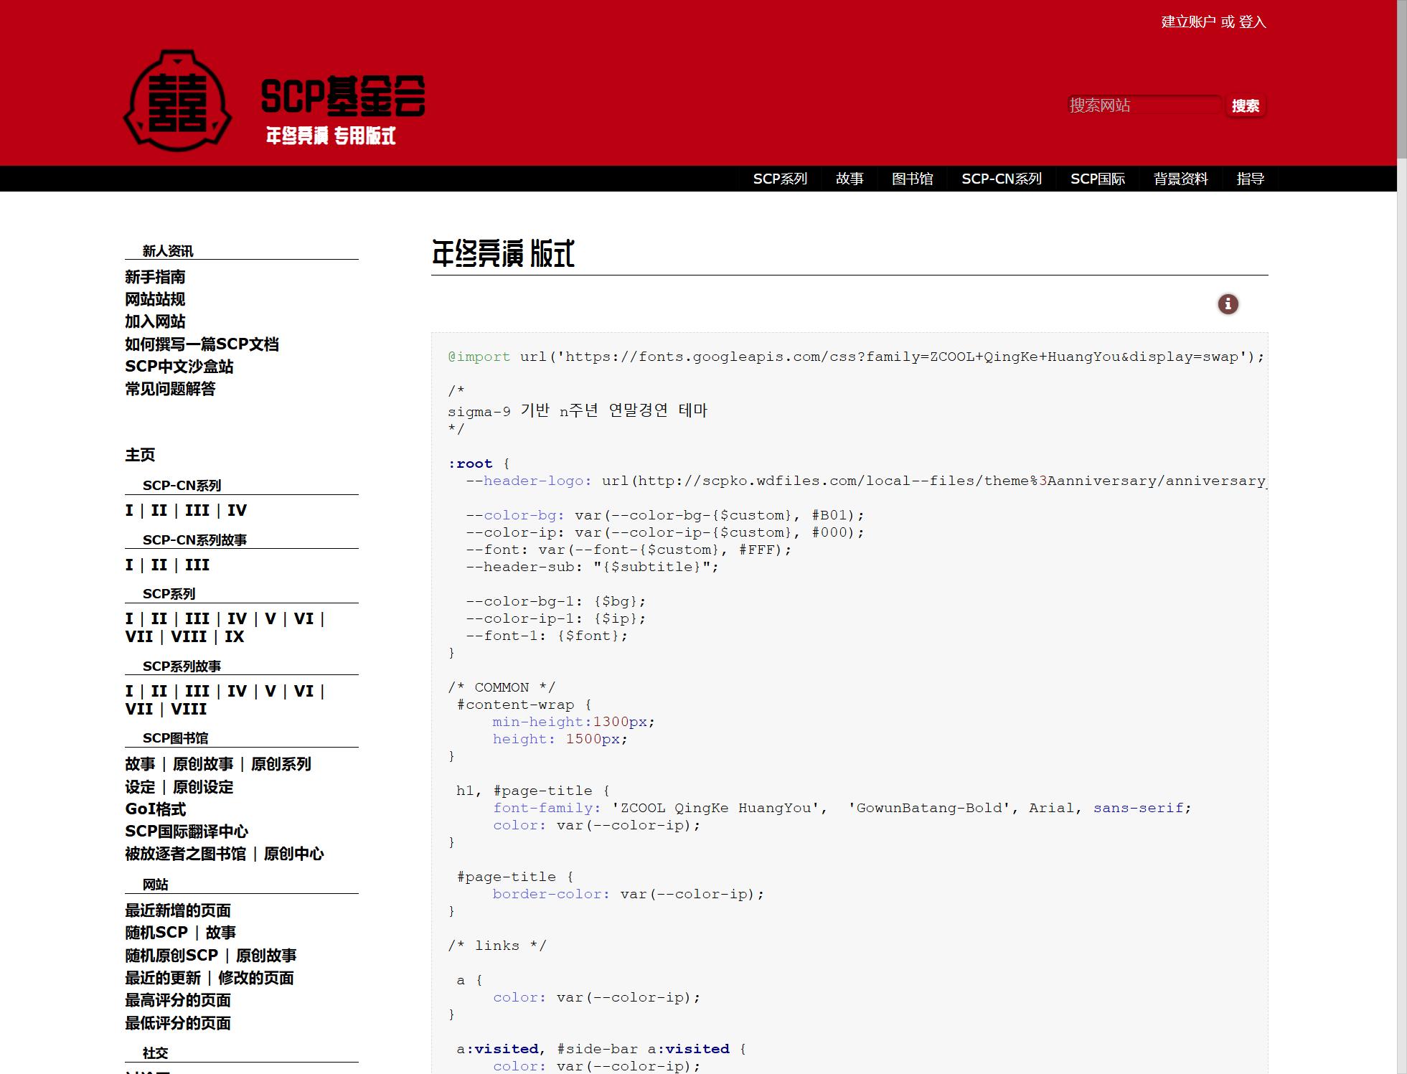The height and width of the screenshot is (1074, 1407).
Task: Expand the SCP-CN系列 top menu
Action: pos(1001,179)
